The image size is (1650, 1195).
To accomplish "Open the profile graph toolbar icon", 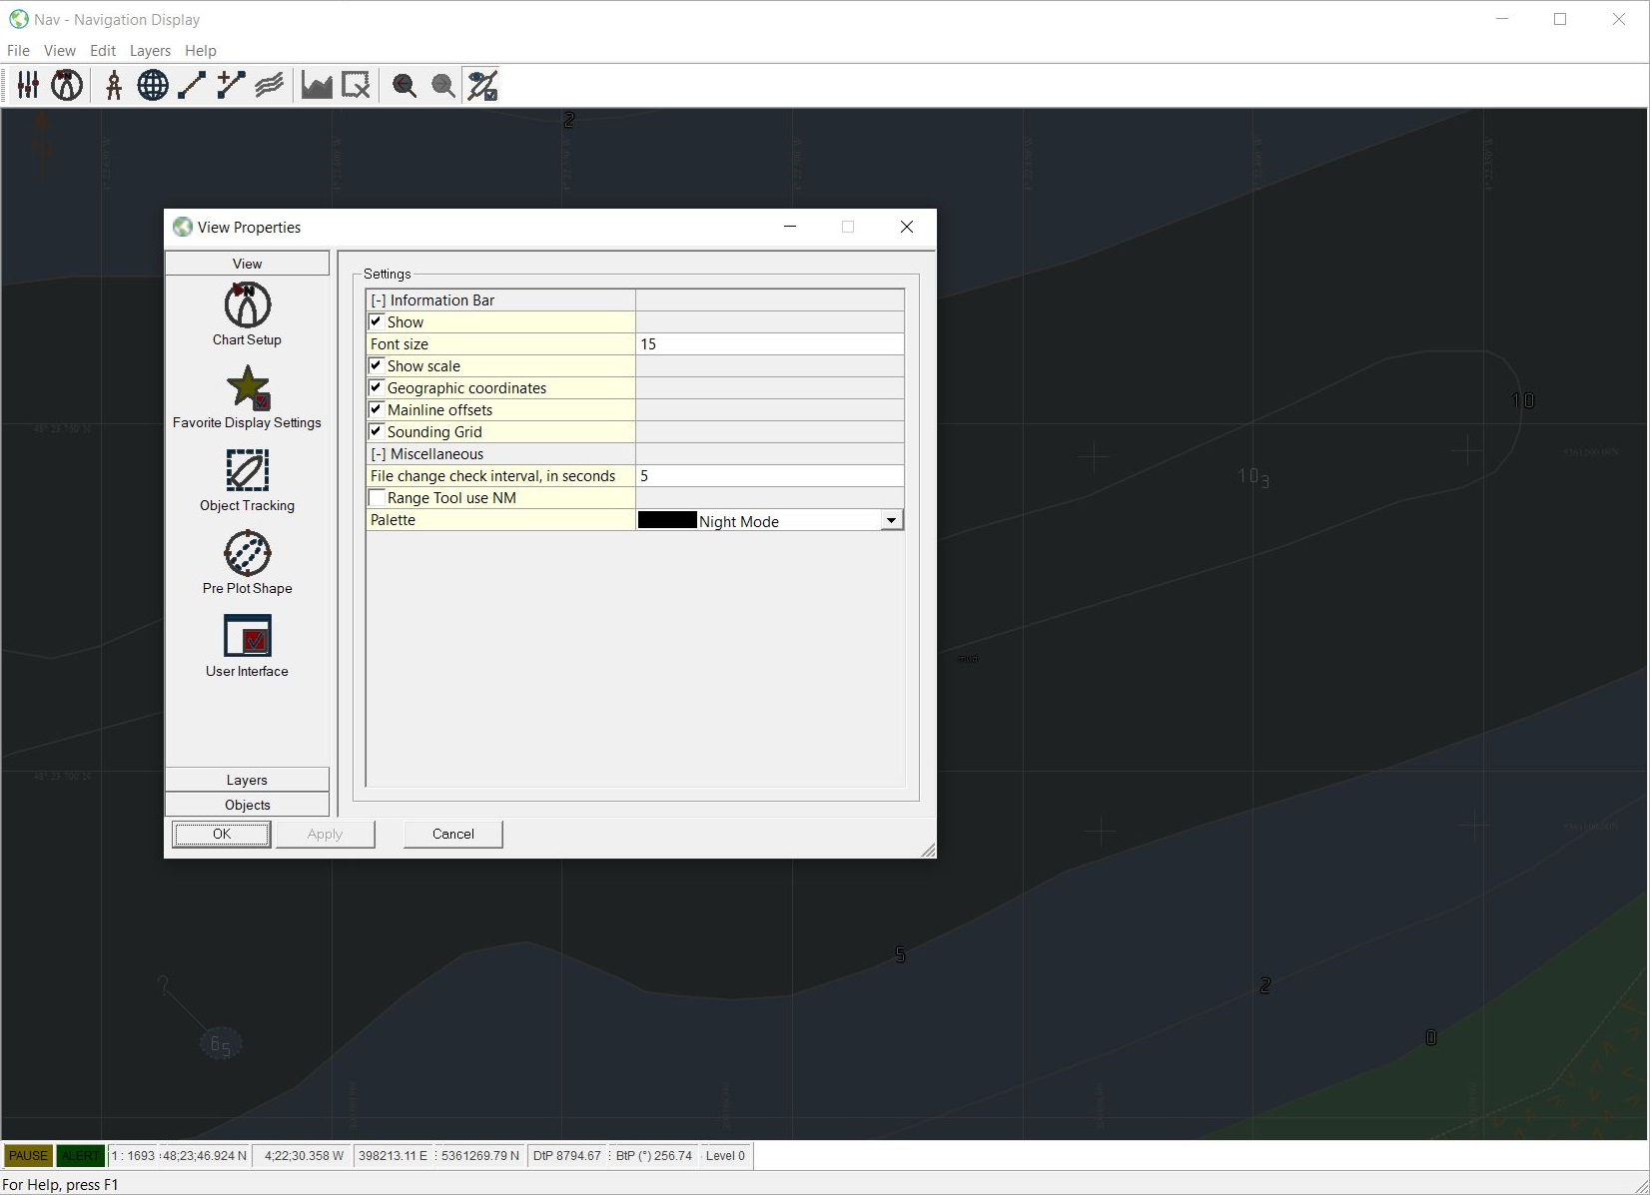I will [317, 86].
